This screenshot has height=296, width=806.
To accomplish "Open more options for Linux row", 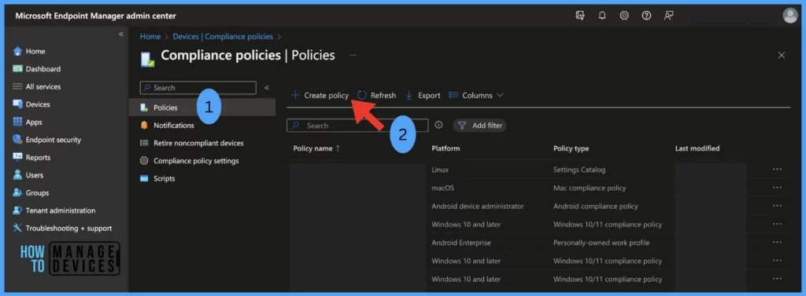I will point(777,170).
